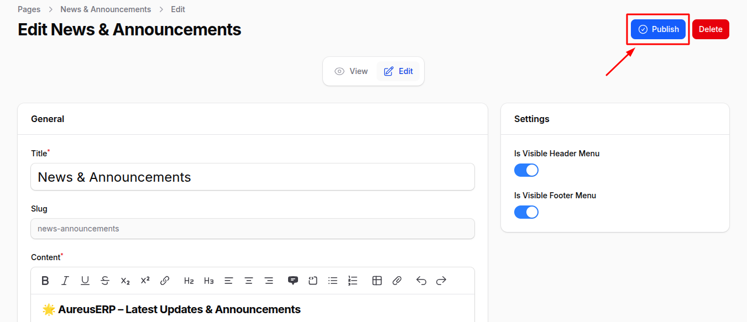Insert a table into the content
The width and height of the screenshot is (747, 322).
[x=377, y=281]
